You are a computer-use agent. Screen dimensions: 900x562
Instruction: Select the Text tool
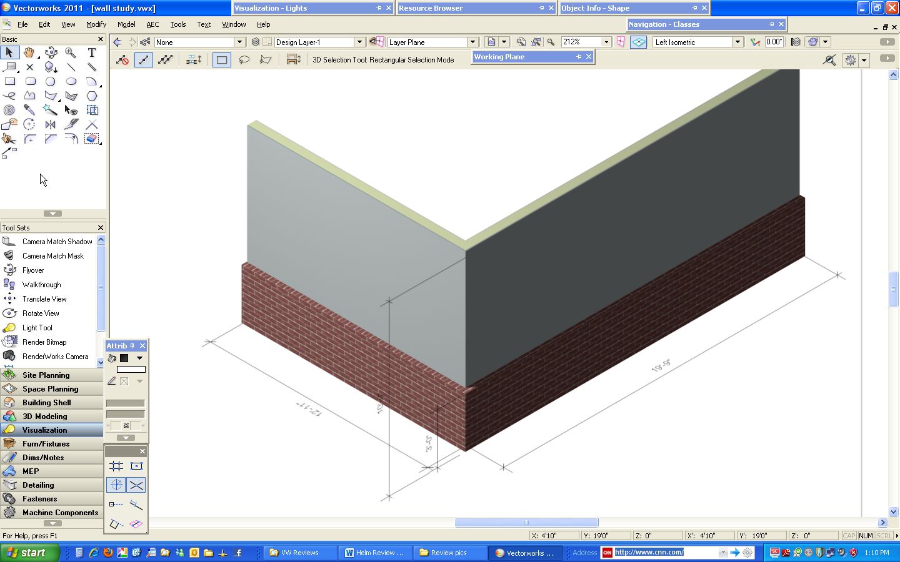92,52
